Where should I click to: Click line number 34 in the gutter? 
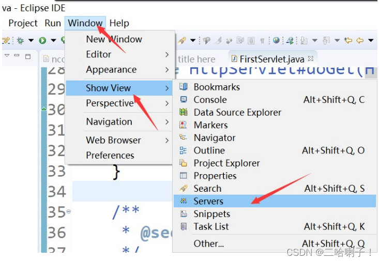pyautogui.click(x=57, y=192)
